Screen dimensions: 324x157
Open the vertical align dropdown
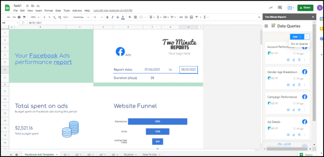tap(159, 17)
